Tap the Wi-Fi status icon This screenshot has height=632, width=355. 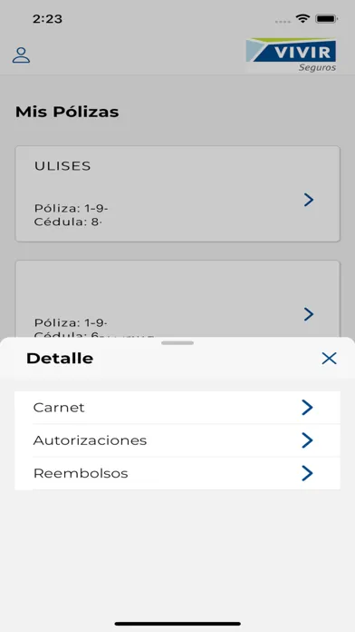pyautogui.click(x=302, y=18)
